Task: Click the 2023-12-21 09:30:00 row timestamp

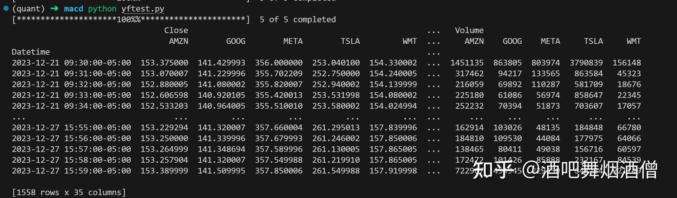Action: (x=71, y=63)
